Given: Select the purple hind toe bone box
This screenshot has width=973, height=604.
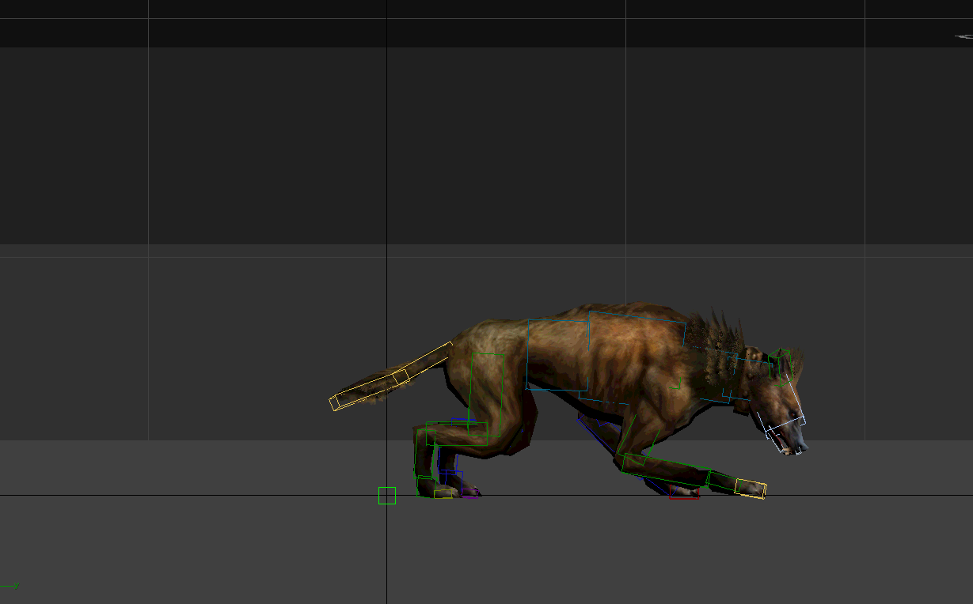Looking at the screenshot, I should (471, 493).
